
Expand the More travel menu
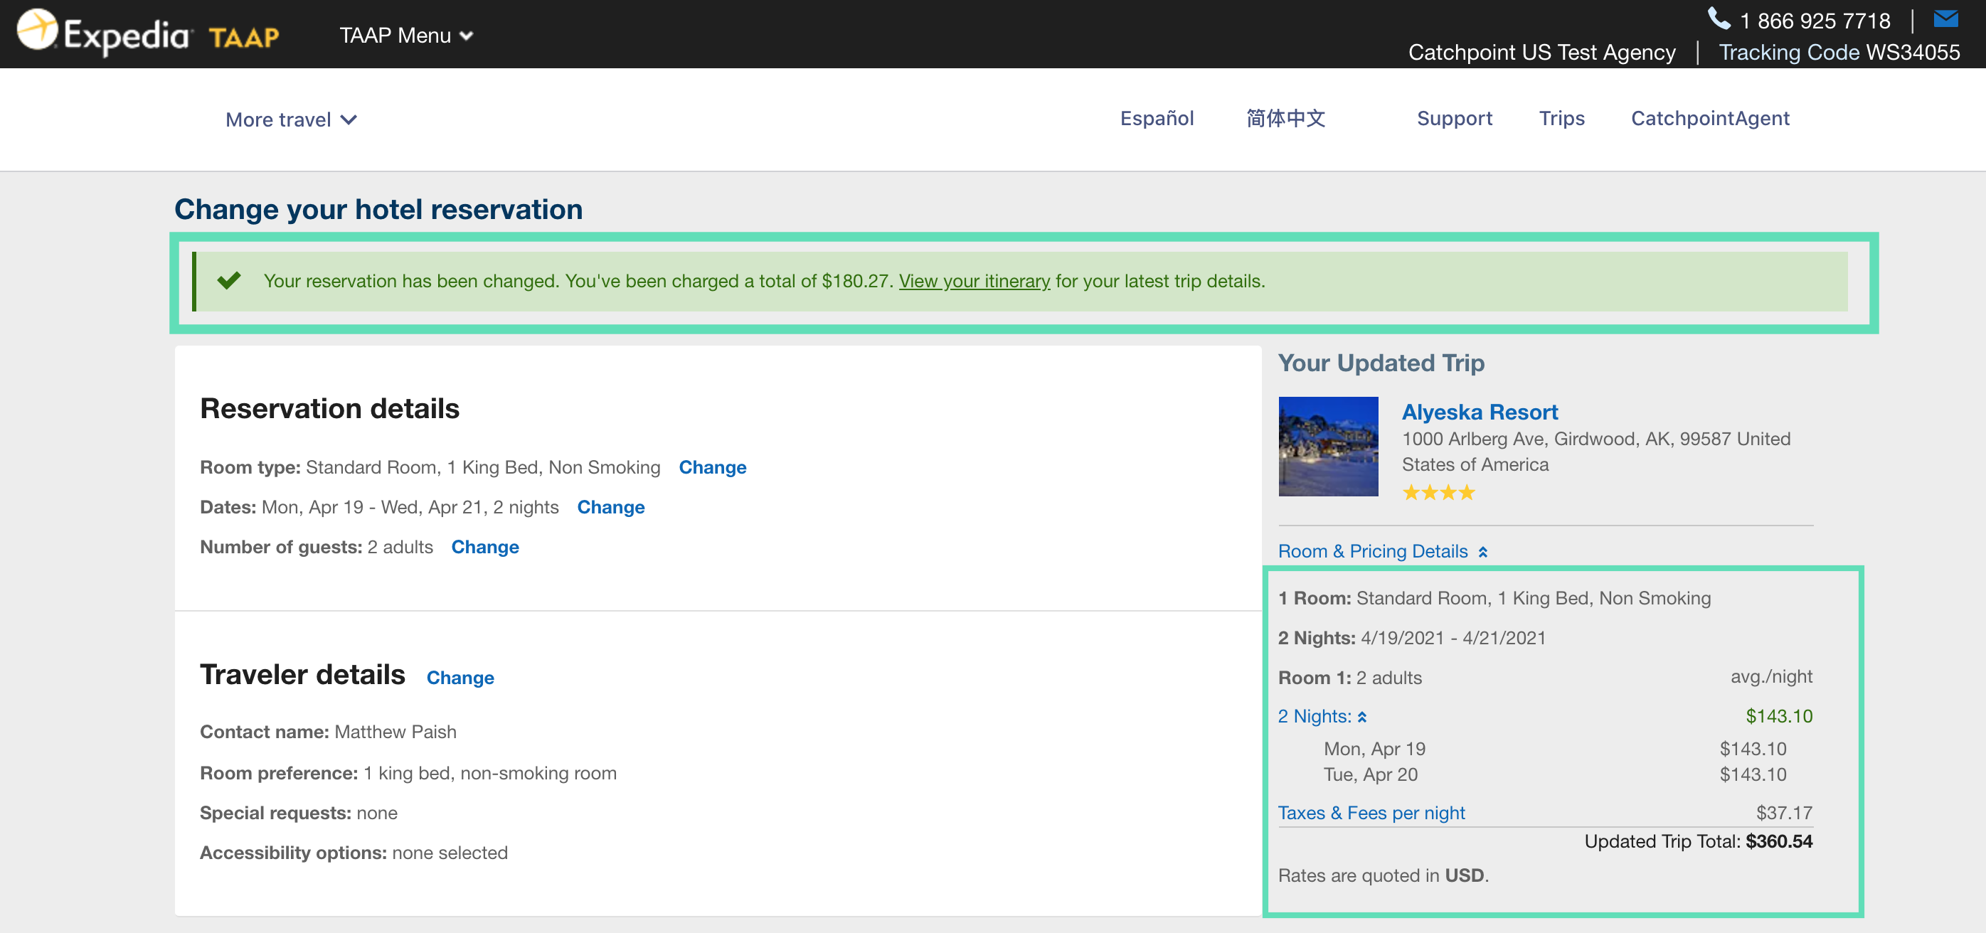click(291, 119)
